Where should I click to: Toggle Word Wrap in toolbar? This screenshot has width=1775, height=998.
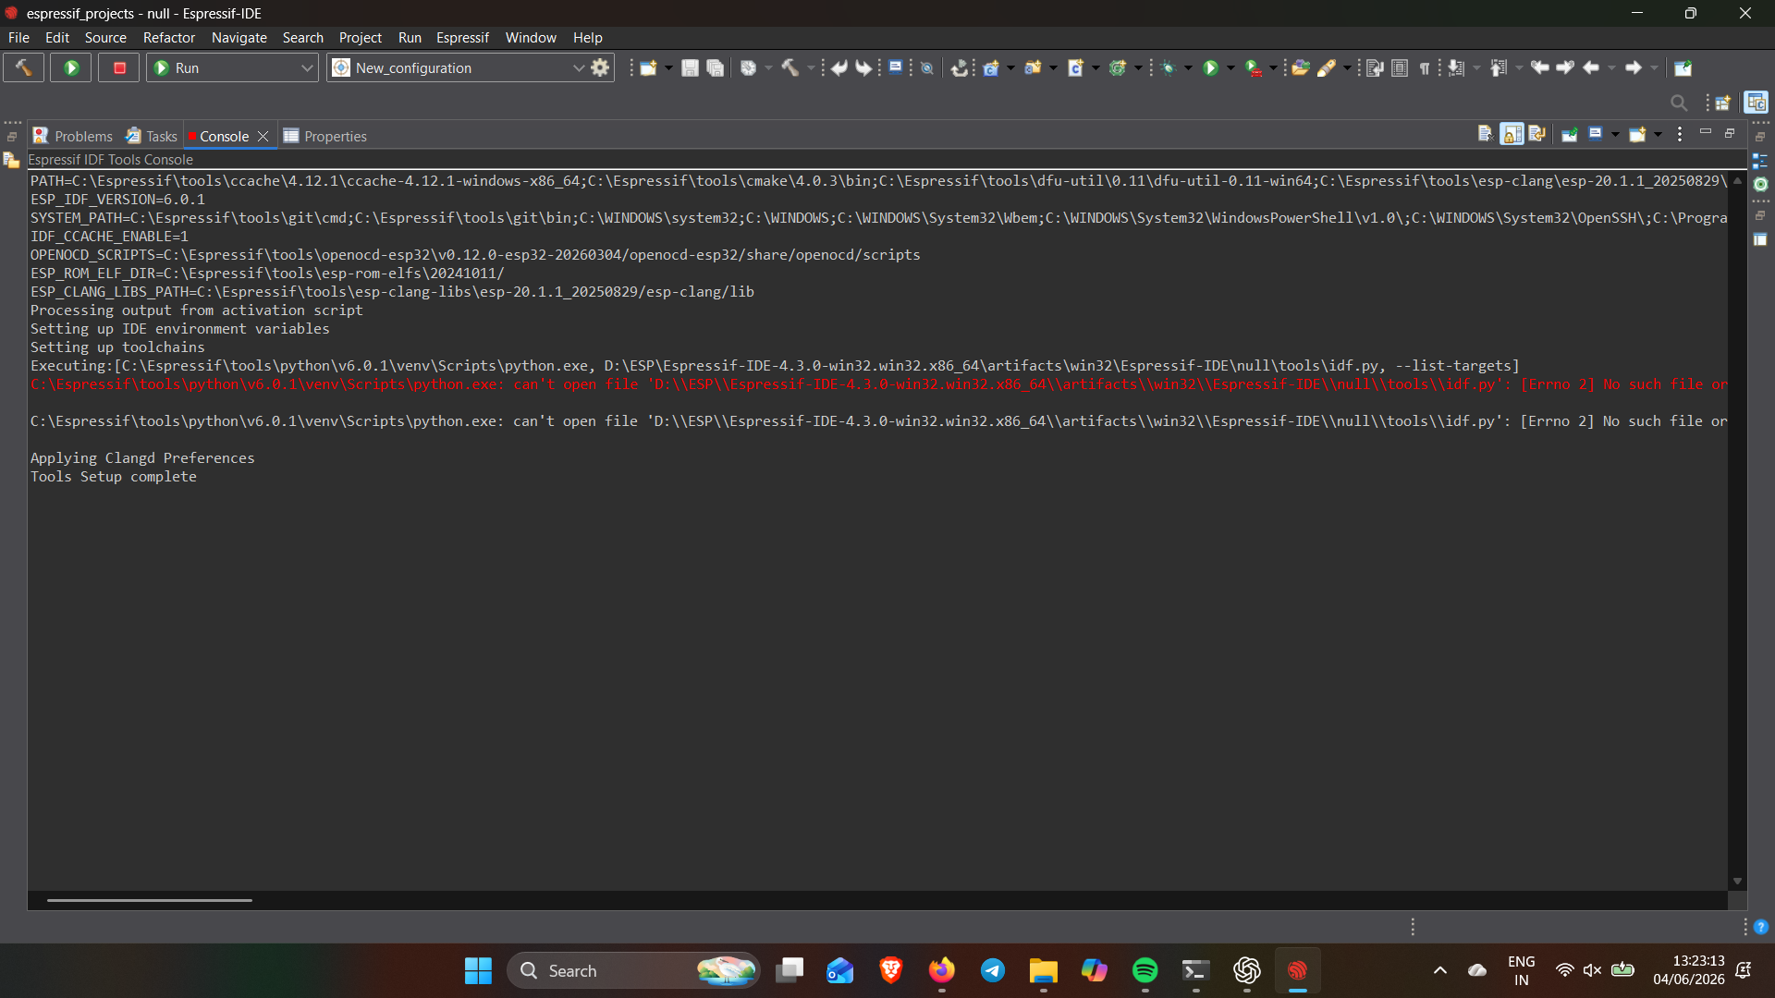pos(1375,67)
